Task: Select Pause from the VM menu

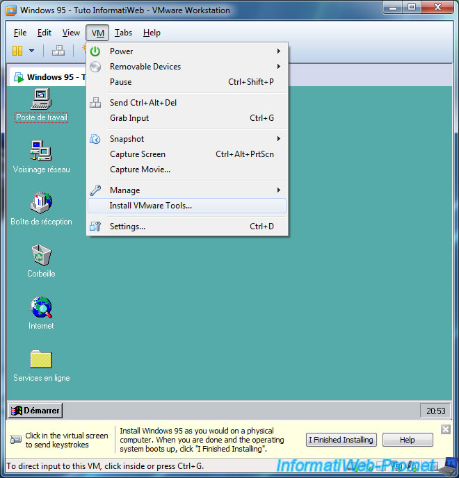Action: coord(187,82)
